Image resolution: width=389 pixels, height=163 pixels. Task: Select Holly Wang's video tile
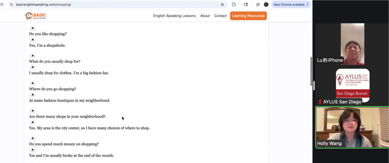coord(352,127)
